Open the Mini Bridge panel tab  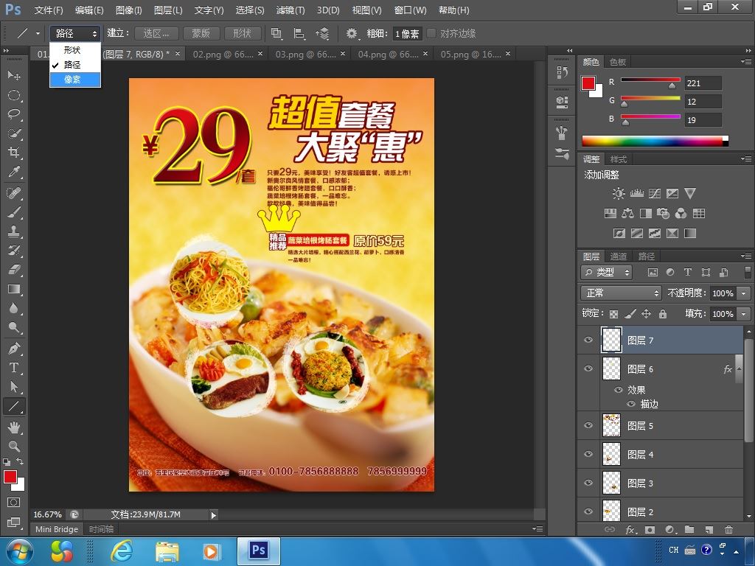[x=57, y=529]
